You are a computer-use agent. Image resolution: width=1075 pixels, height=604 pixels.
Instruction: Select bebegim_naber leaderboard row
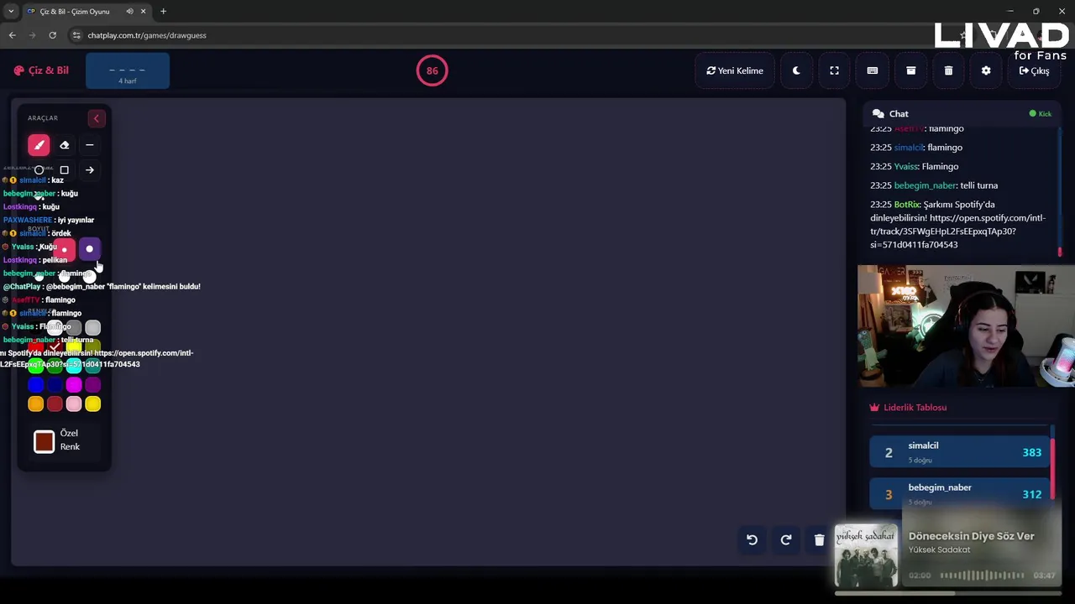[x=959, y=494]
